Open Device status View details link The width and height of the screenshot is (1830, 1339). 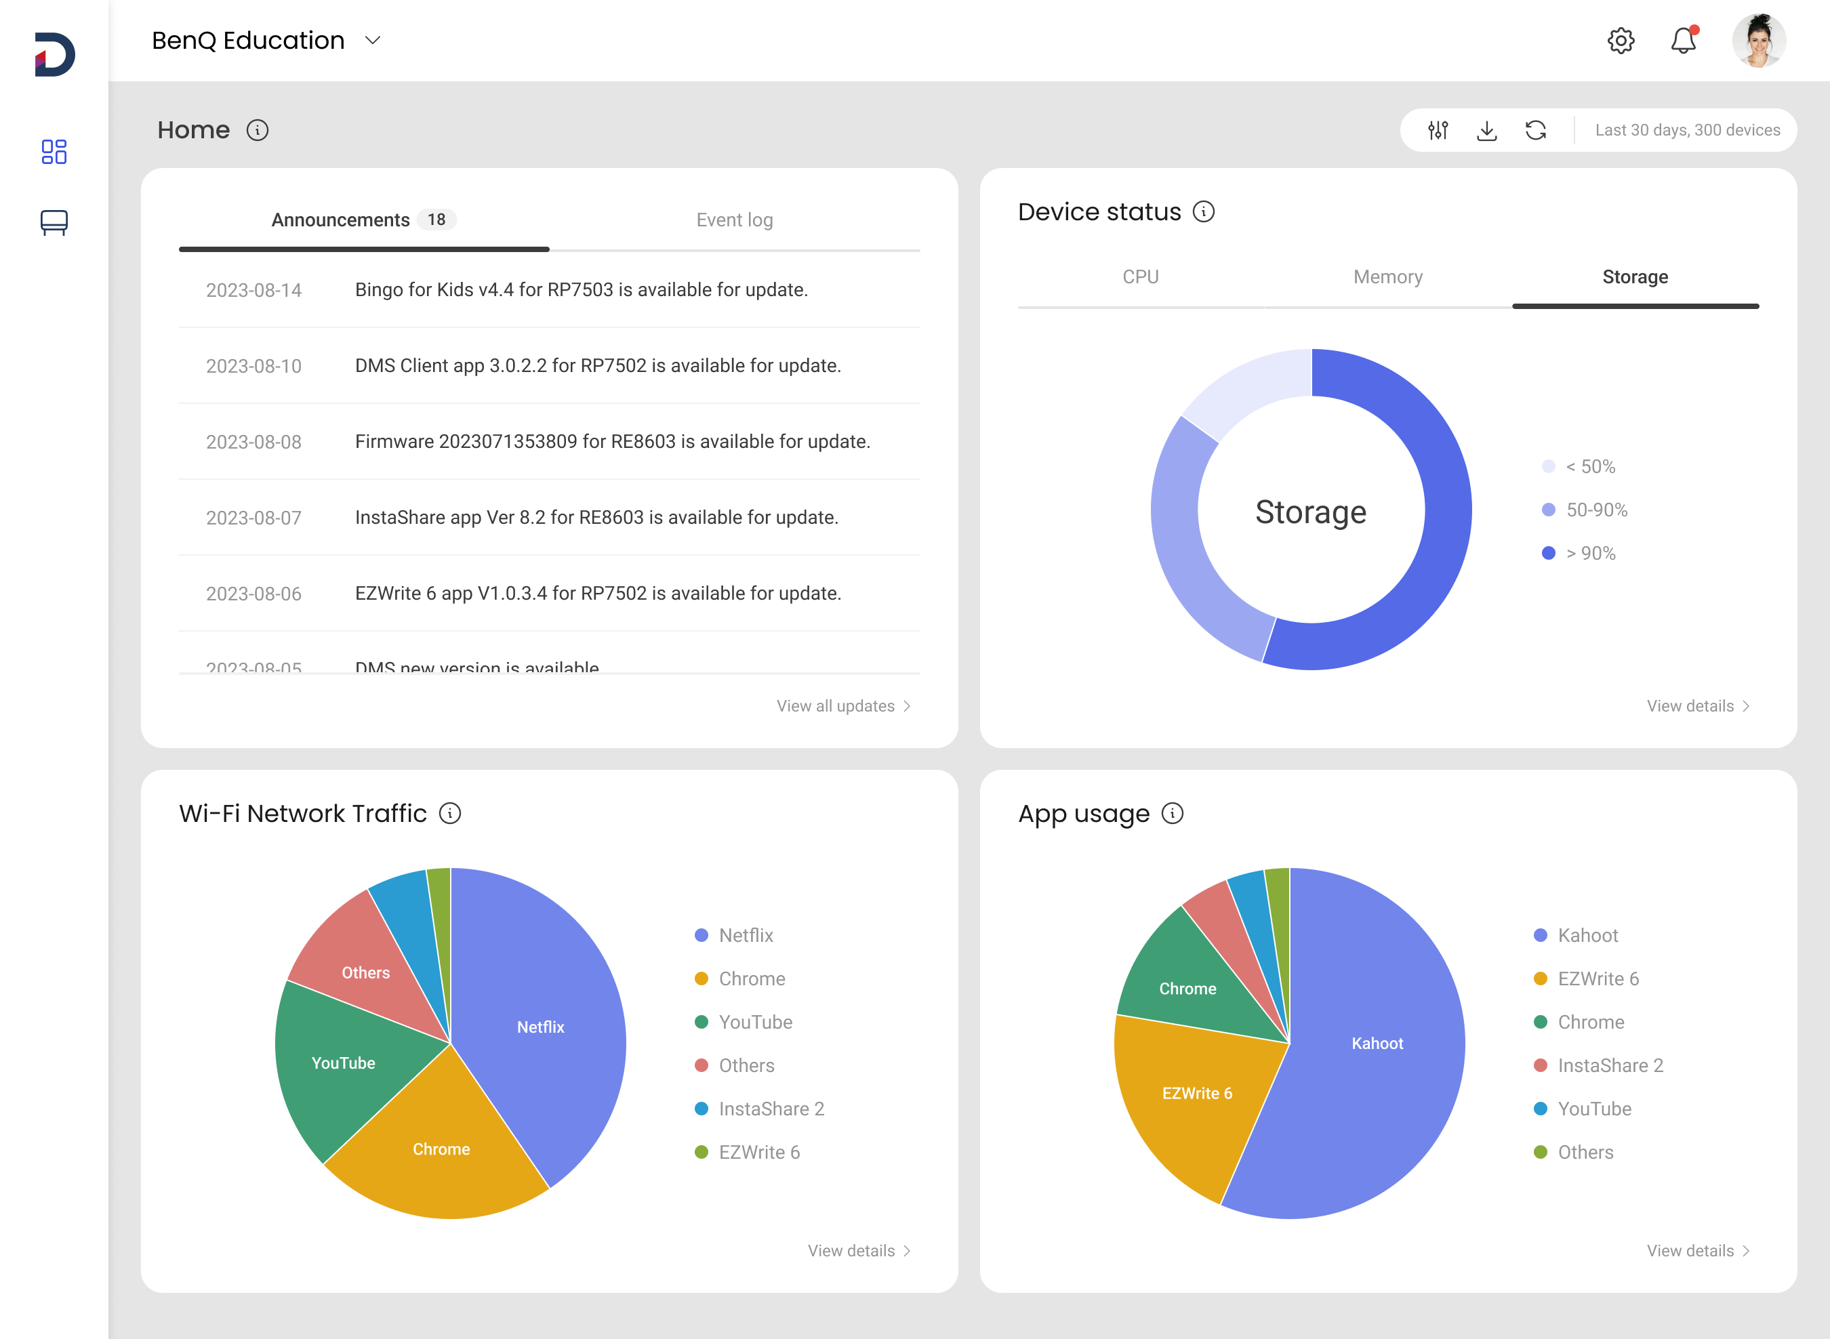pyautogui.click(x=1698, y=706)
